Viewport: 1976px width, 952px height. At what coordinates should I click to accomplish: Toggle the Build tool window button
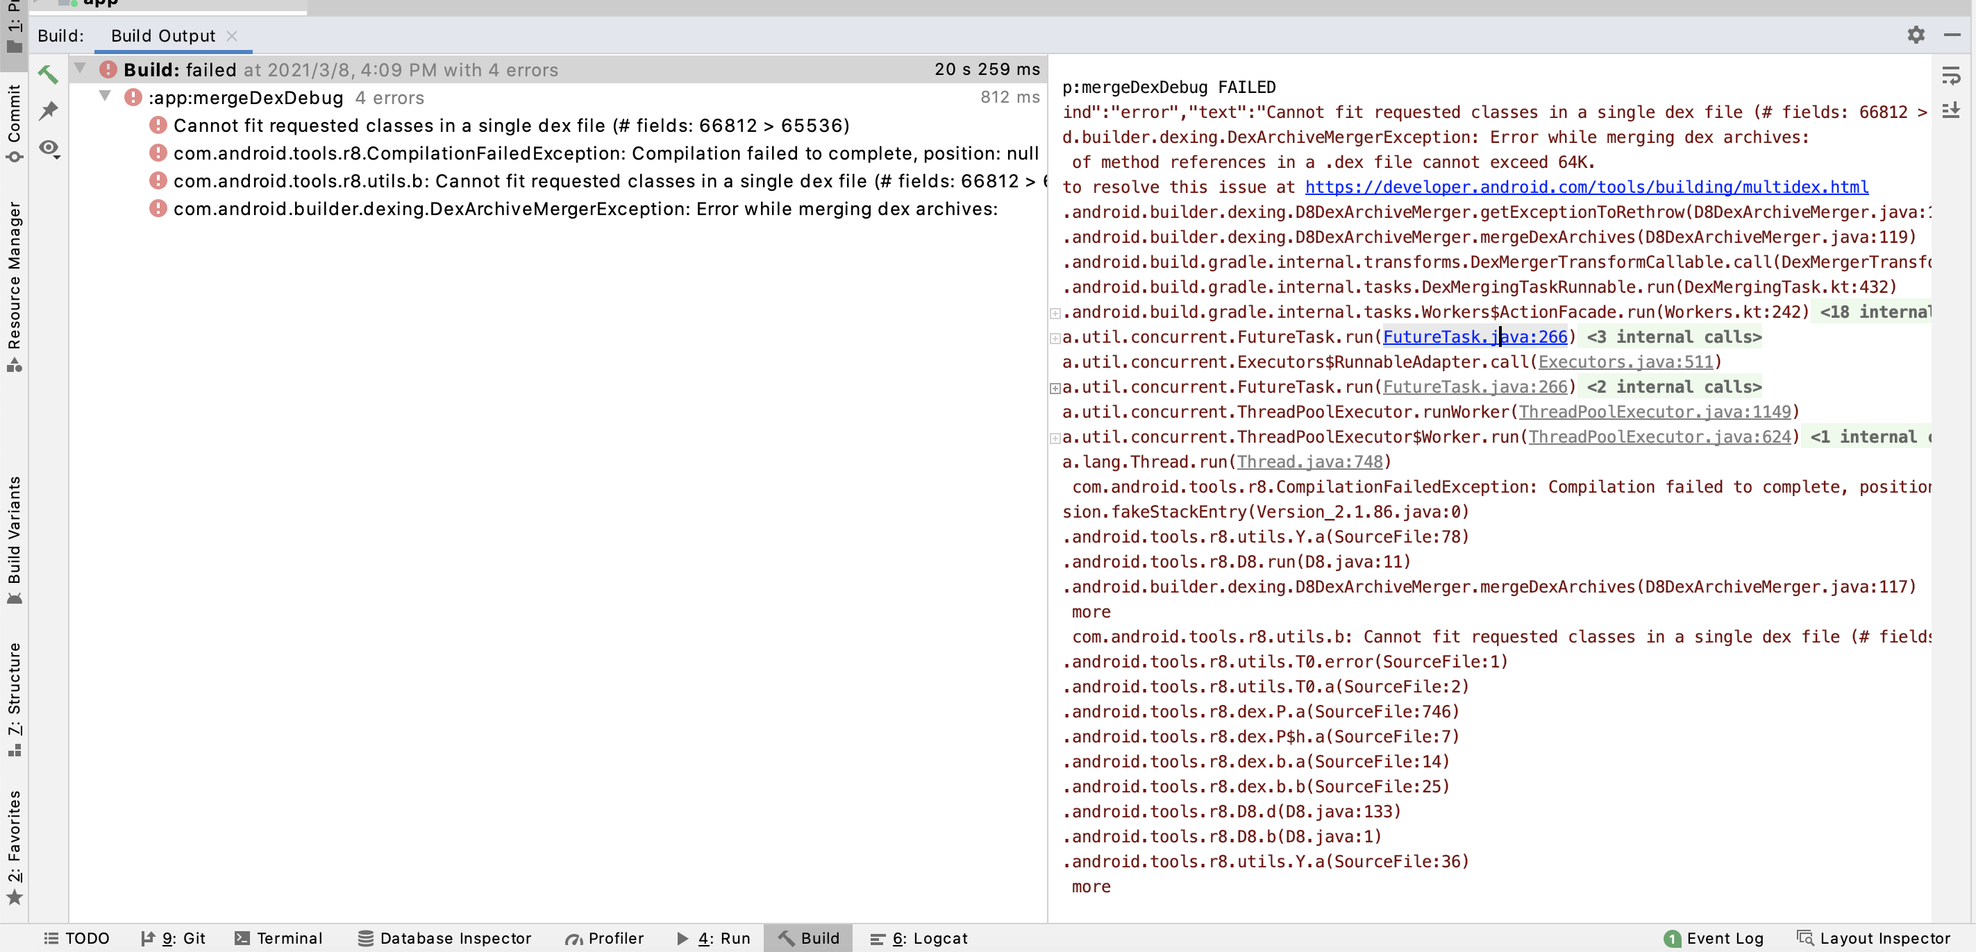point(808,938)
